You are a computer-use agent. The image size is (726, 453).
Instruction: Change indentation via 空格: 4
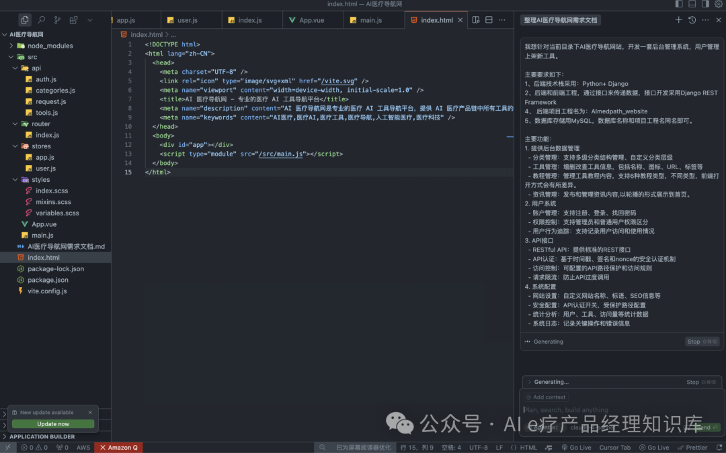pos(452,448)
